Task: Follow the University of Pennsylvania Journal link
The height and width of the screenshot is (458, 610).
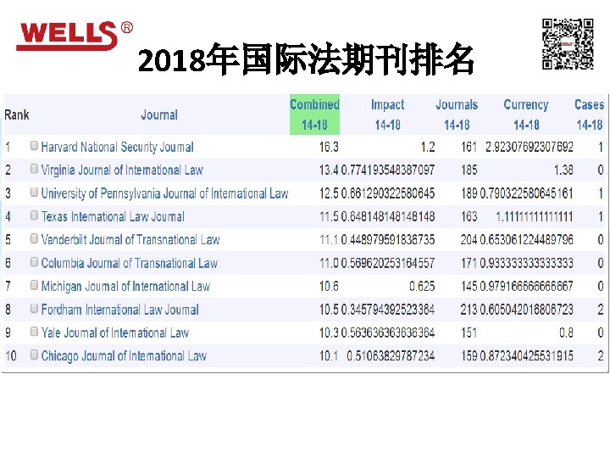Action: pos(164,193)
